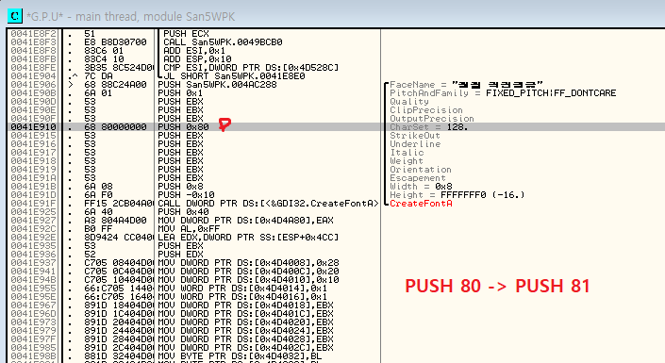Click the ADD ESI,0x1 instruction
Image resolution: width=665 pixels, height=363 pixels.
194,51
